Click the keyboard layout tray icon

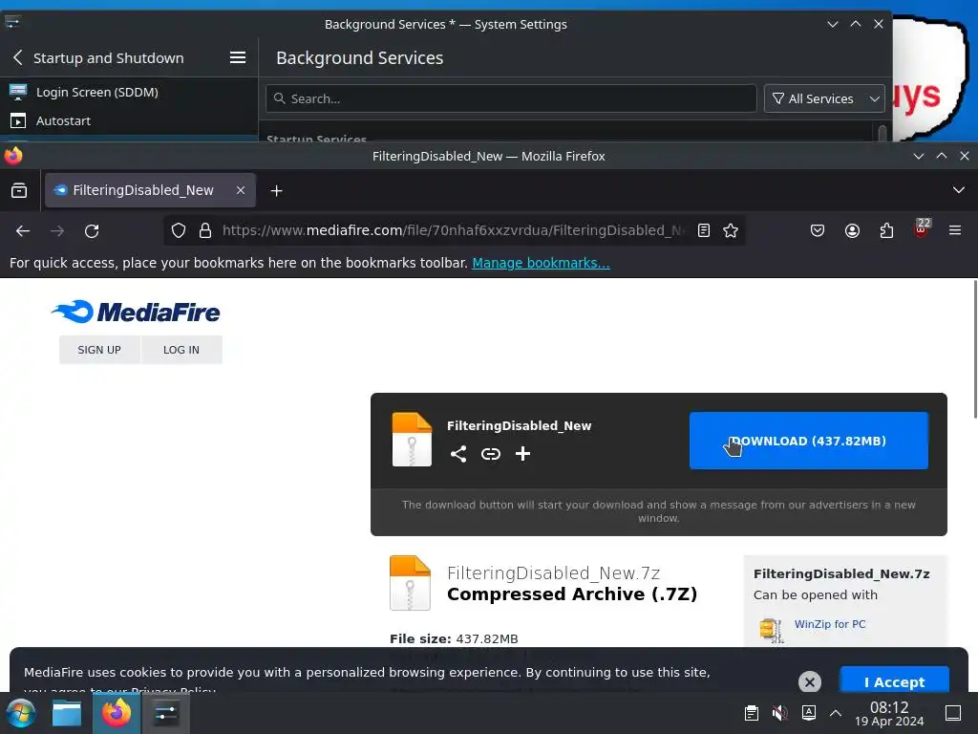coord(808,713)
